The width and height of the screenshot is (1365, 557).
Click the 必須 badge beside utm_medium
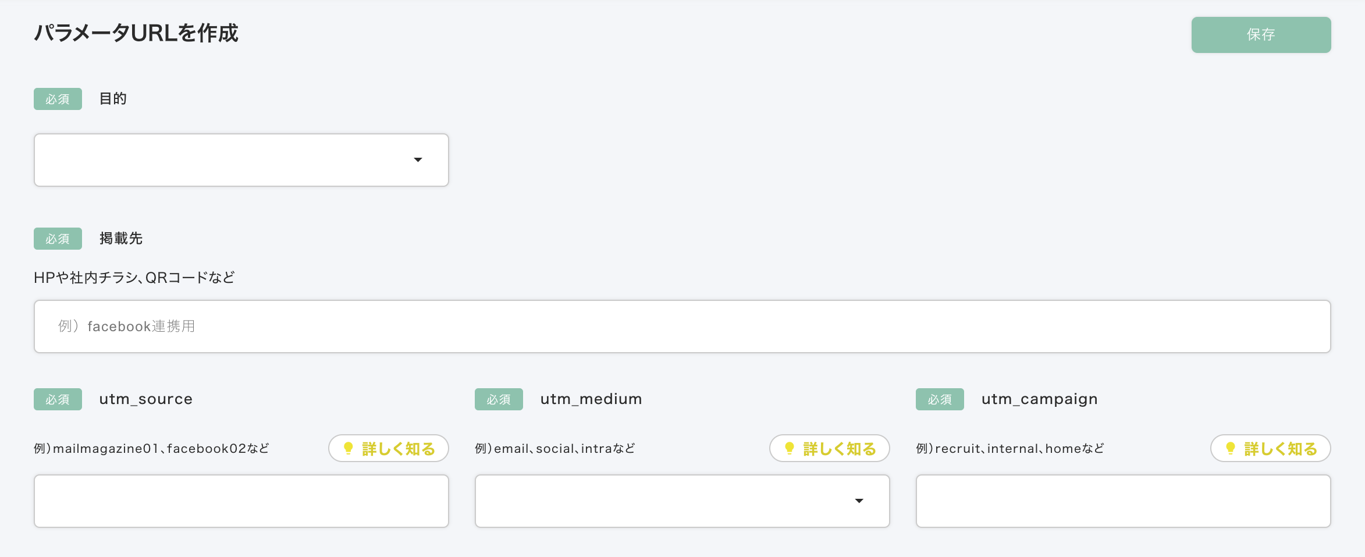(x=499, y=399)
